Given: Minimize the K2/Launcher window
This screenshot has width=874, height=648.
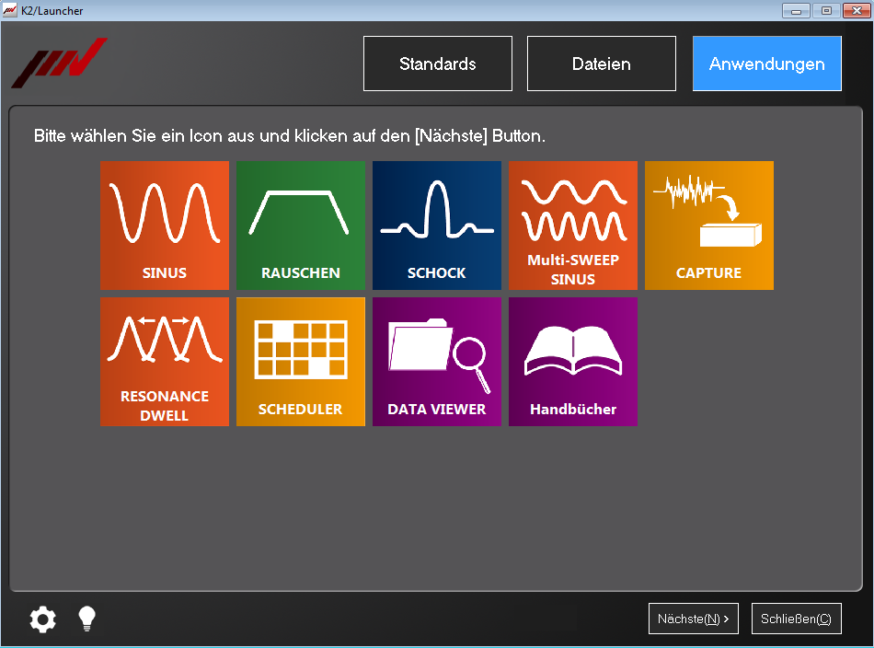Looking at the screenshot, I should pos(796,10).
